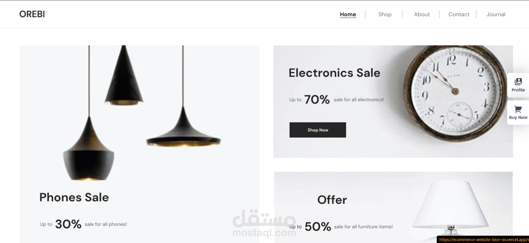Open the Contact menu link
This screenshot has width=529, height=243.
[x=459, y=14]
